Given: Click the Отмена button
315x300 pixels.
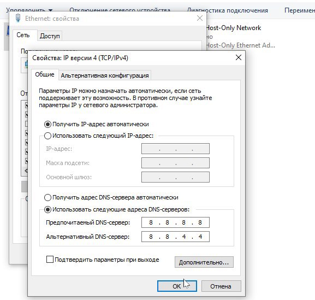Looking at the screenshot, I should point(221,286).
